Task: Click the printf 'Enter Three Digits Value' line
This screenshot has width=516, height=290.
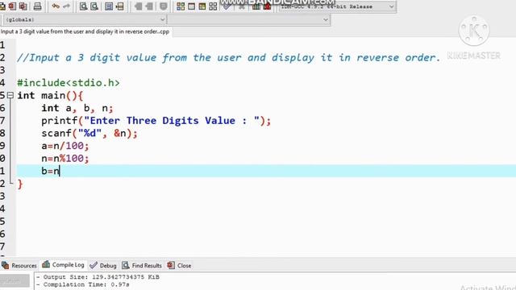Action: [x=156, y=121]
